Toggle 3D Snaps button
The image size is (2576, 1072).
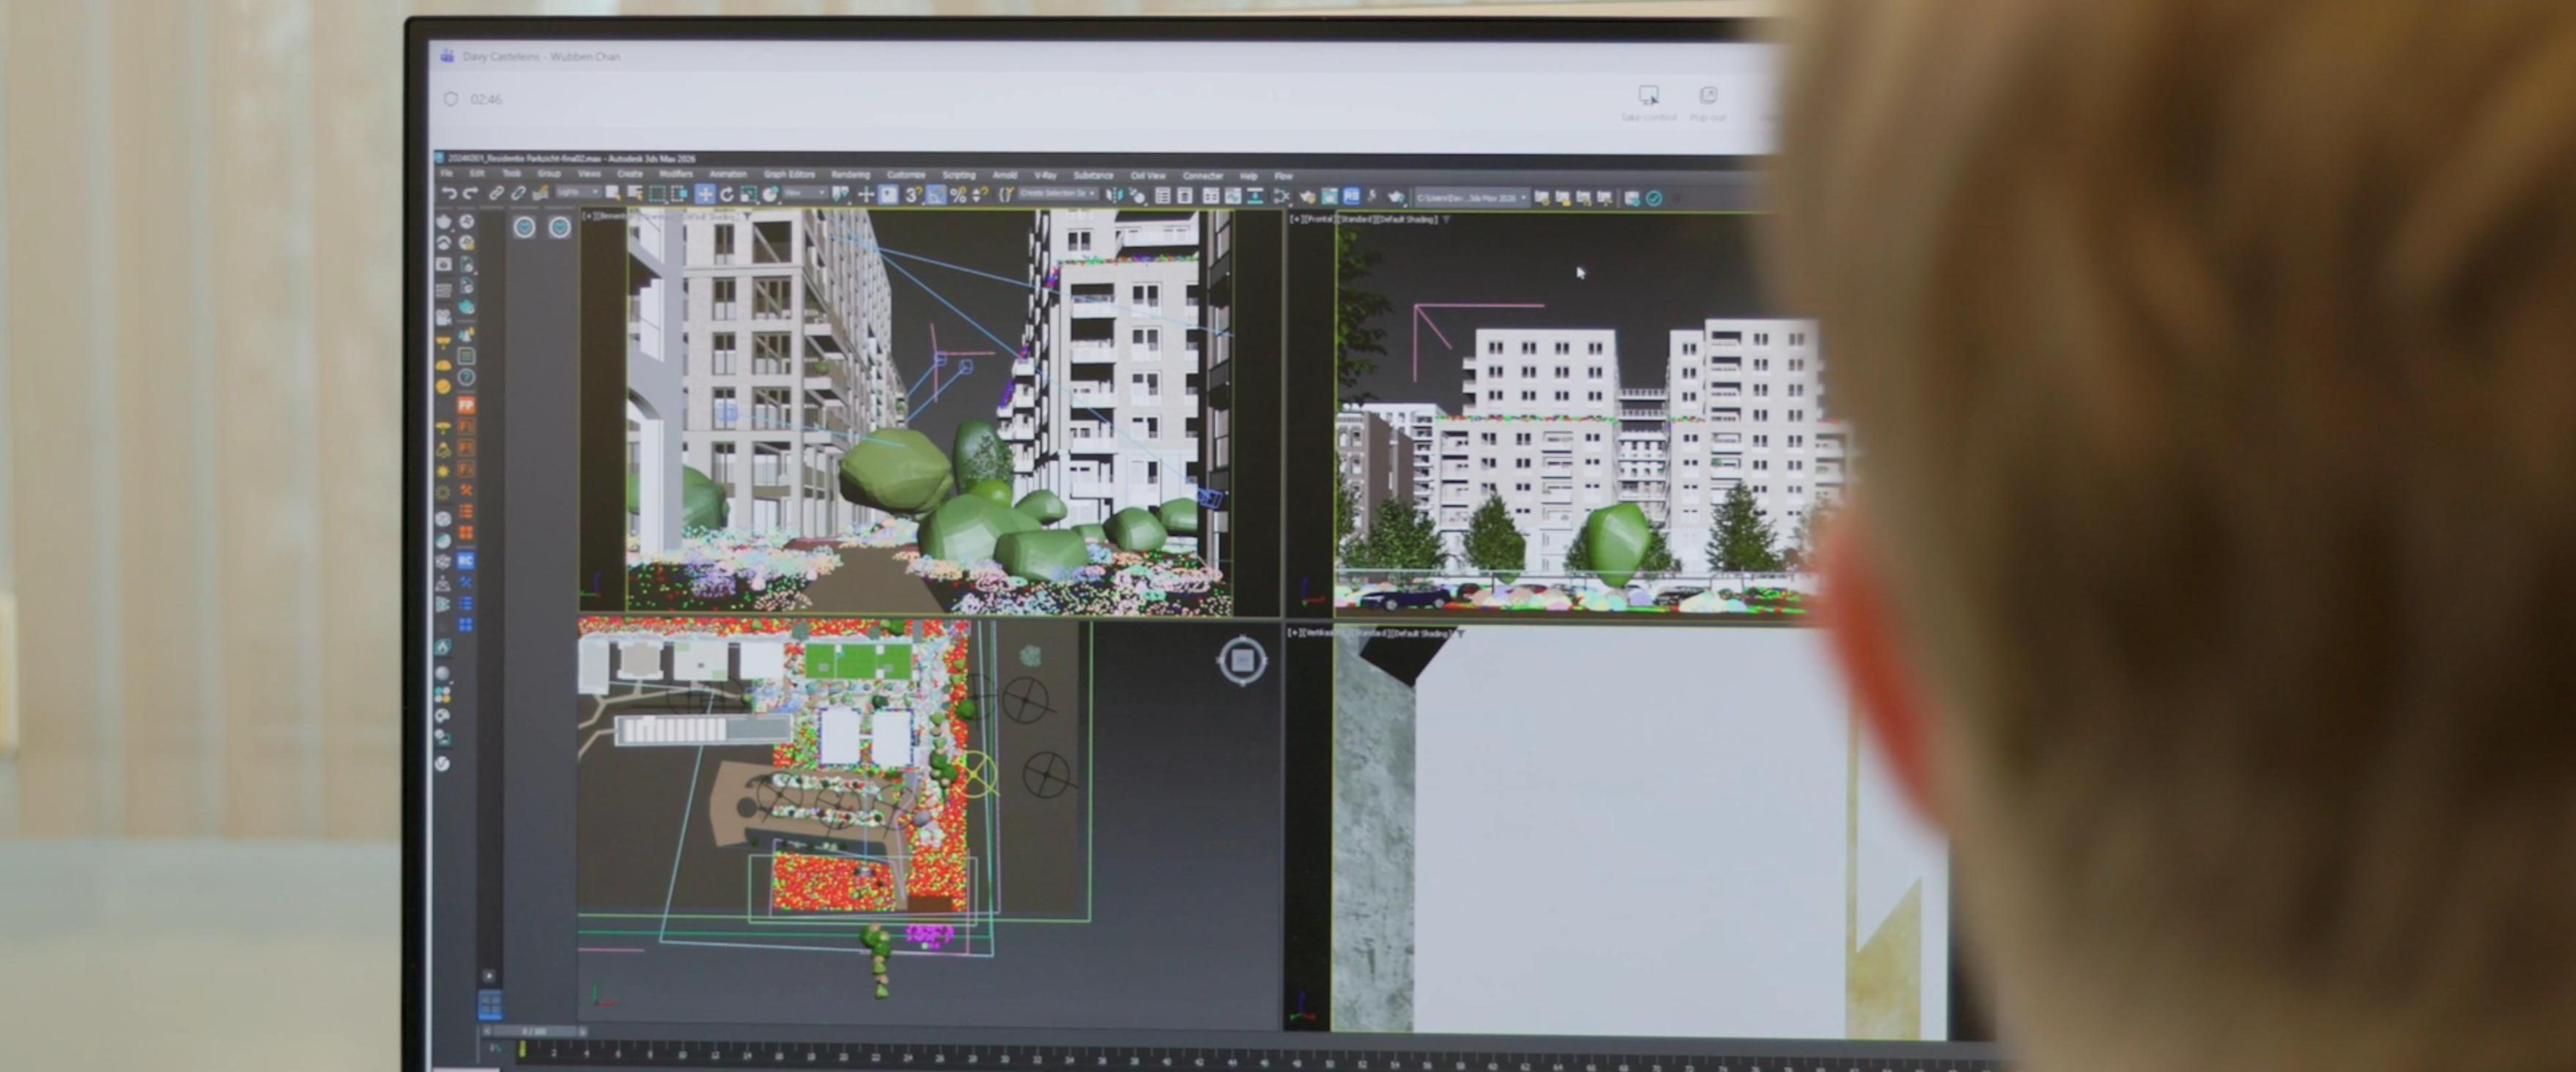click(x=912, y=195)
